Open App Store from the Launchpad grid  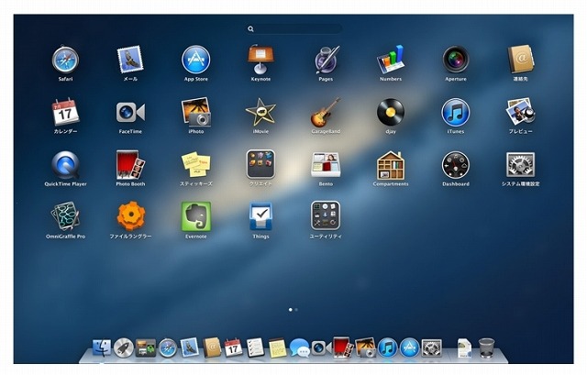click(x=195, y=60)
